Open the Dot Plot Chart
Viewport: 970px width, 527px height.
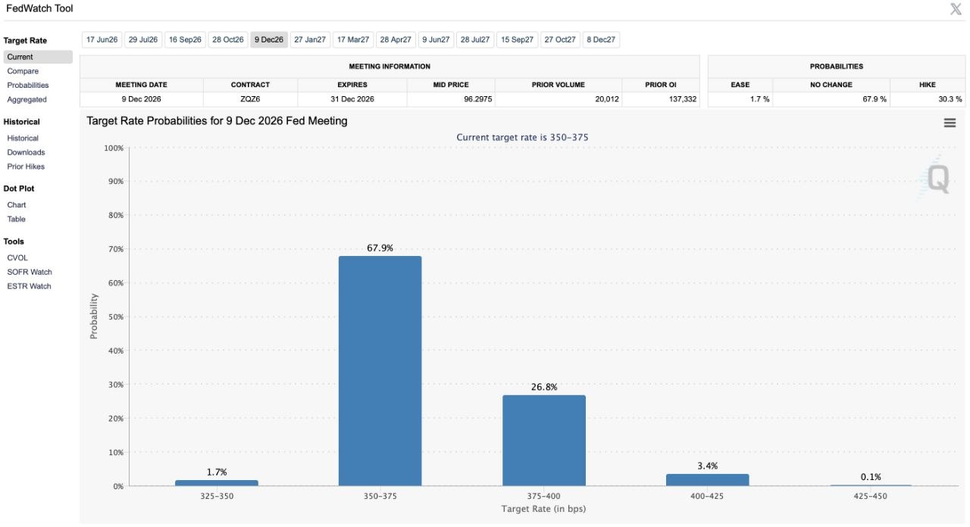pyautogui.click(x=17, y=205)
